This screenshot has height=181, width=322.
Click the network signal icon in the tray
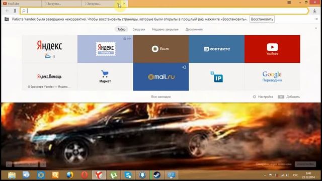click(282, 175)
